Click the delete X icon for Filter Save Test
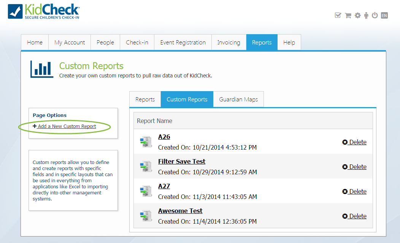 (x=344, y=166)
